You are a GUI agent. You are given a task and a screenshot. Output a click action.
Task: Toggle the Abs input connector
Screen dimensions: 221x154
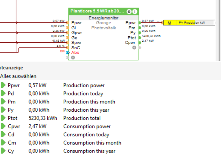pyautogui.click(x=68, y=53)
